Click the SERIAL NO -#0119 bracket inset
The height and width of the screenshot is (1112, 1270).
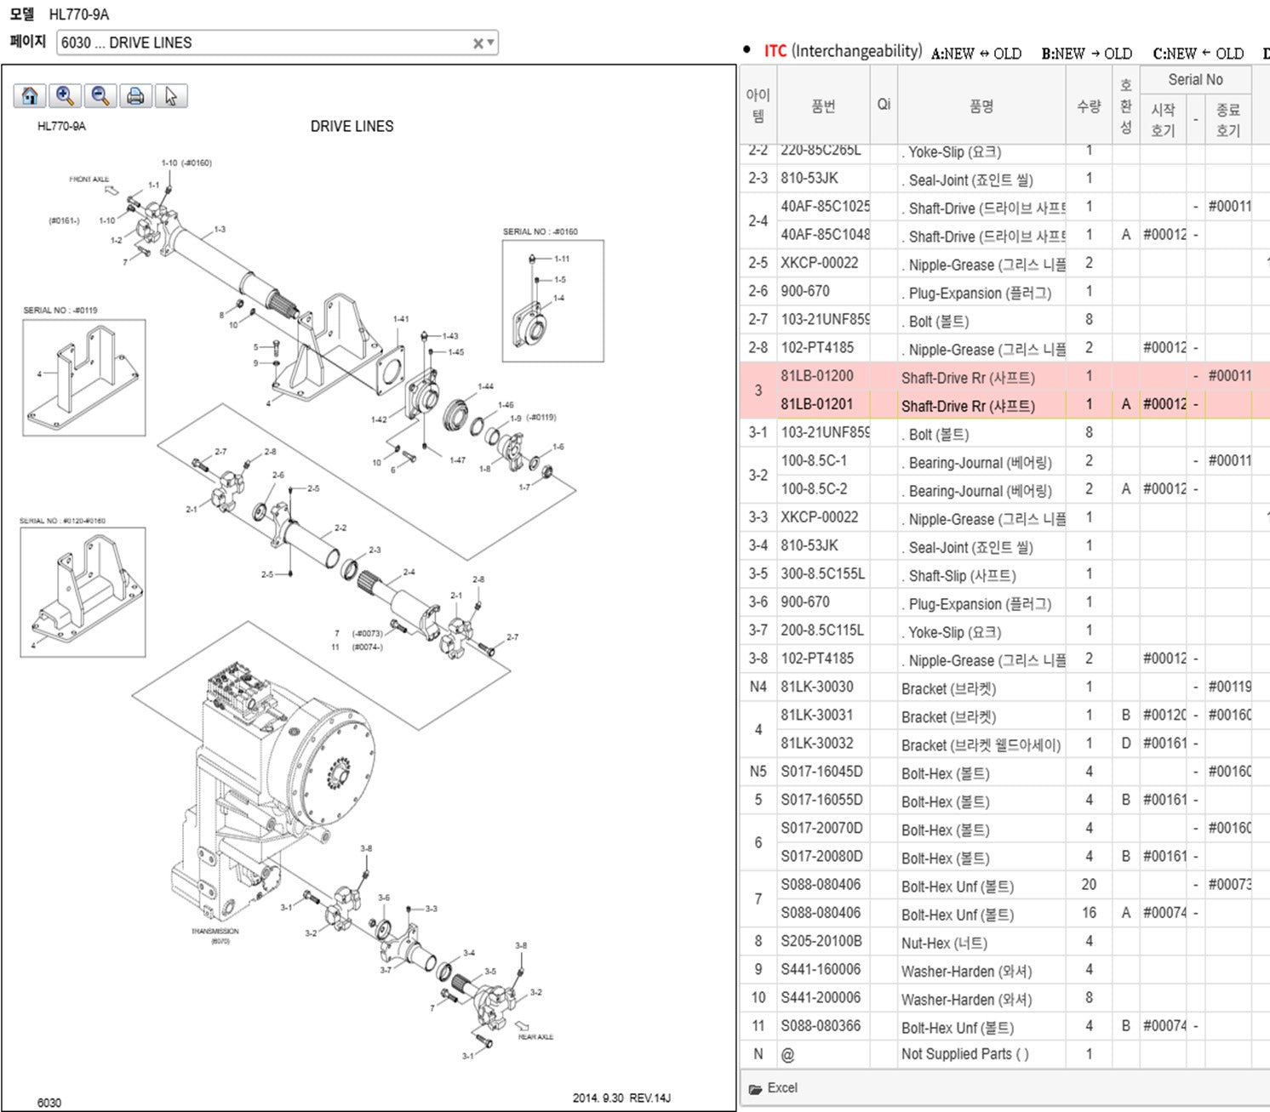pyautogui.click(x=83, y=378)
